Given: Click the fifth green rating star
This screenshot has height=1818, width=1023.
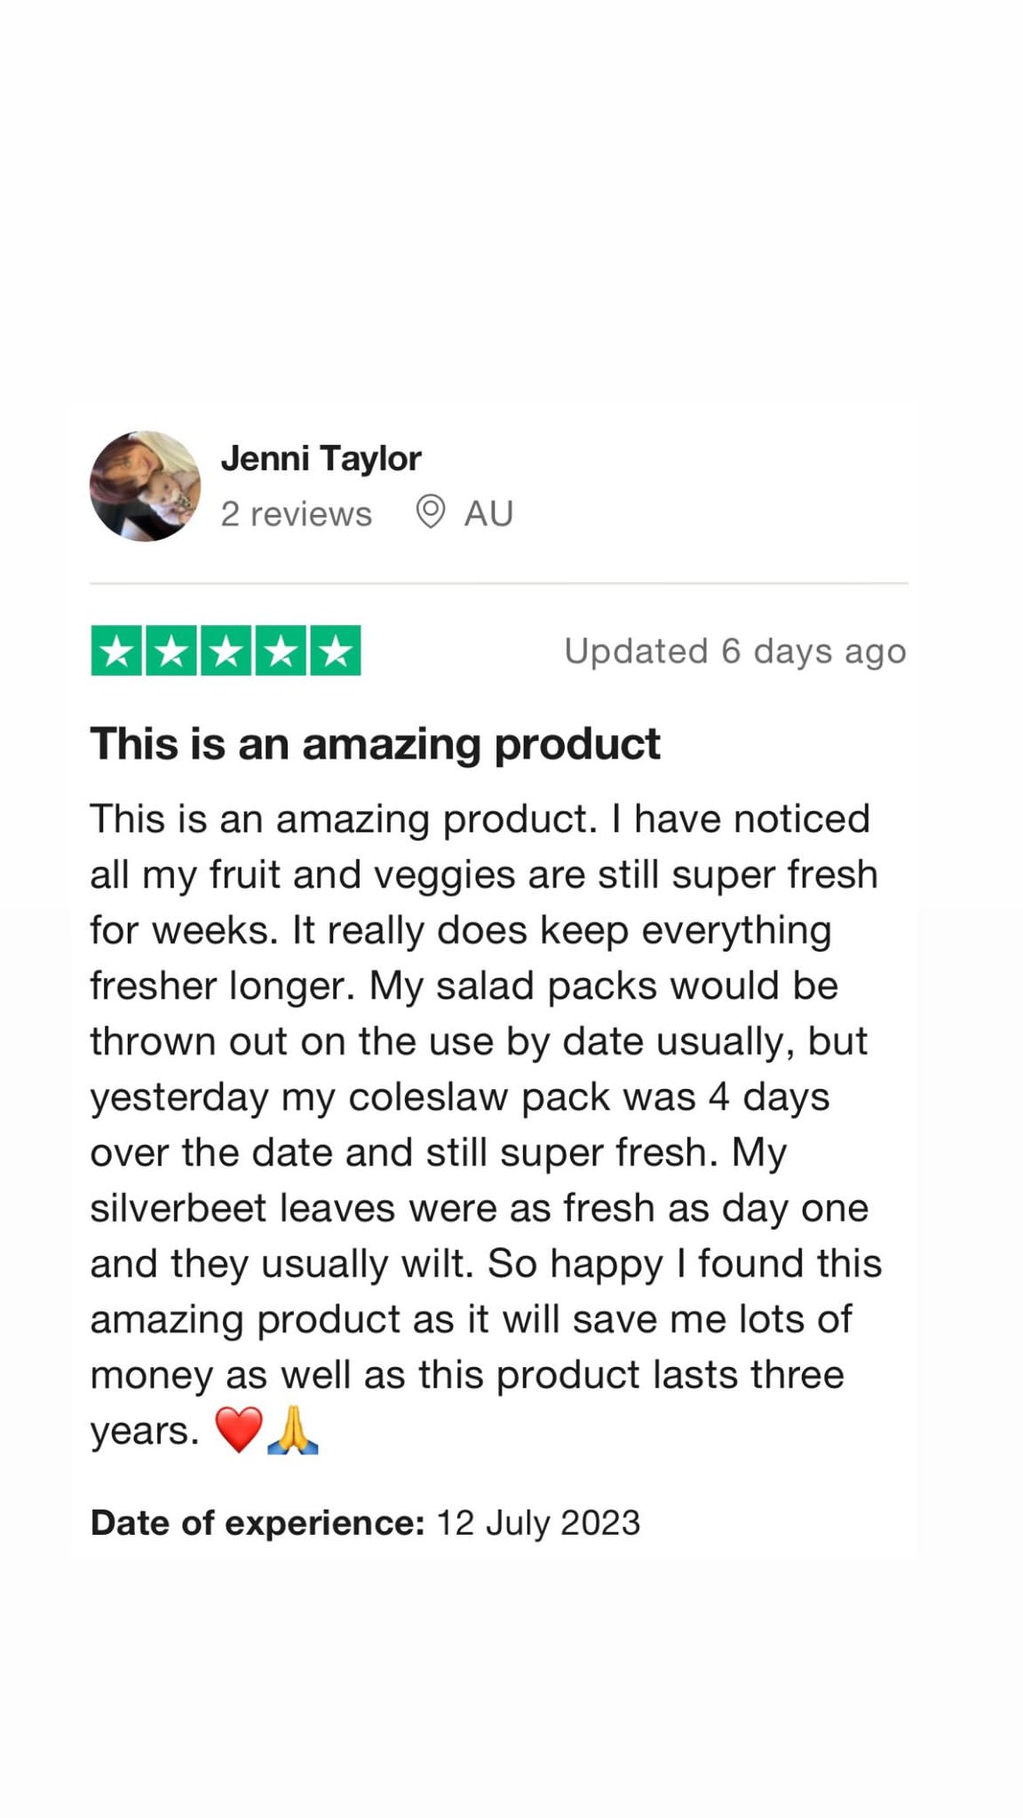Looking at the screenshot, I should pos(336,651).
